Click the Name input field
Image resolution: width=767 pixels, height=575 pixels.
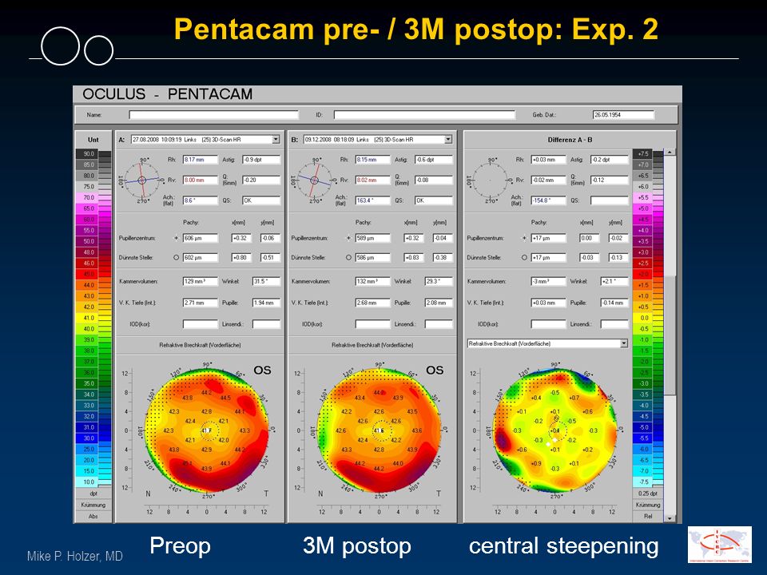click(x=214, y=115)
